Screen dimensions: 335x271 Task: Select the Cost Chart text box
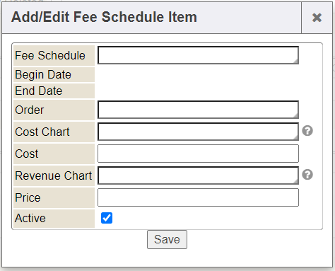[198, 132]
